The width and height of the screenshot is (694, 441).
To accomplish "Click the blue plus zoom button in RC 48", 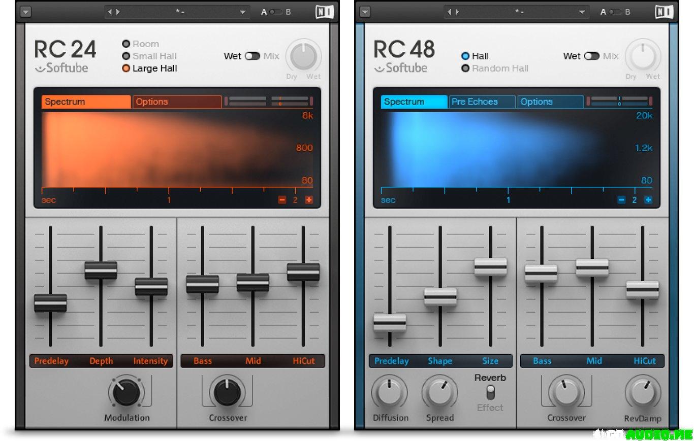I will pos(648,200).
